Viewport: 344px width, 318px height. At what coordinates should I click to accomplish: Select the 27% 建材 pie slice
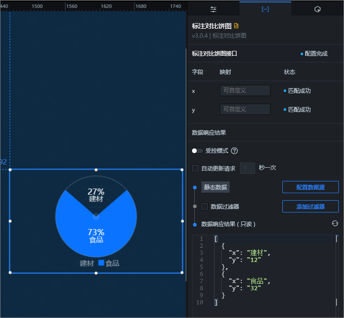96,195
